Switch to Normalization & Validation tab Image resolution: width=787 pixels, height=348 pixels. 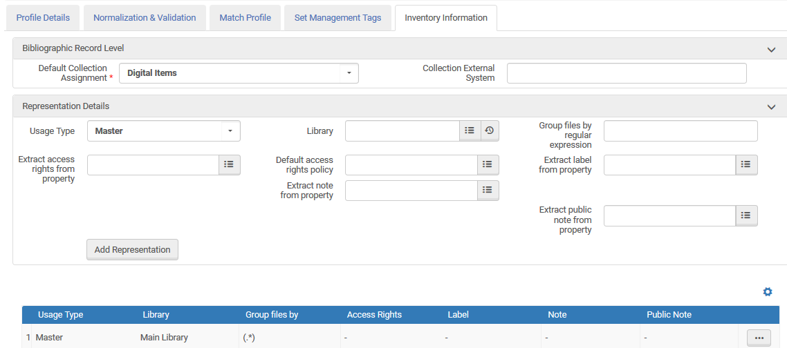tap(145, 18)
